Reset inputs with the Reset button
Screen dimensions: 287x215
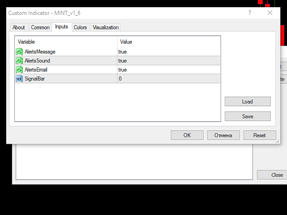(260, 135)
